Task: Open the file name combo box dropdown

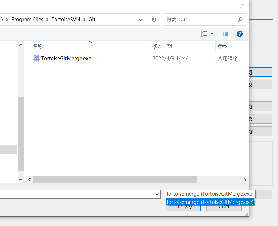Action: (x=157, y=194)
